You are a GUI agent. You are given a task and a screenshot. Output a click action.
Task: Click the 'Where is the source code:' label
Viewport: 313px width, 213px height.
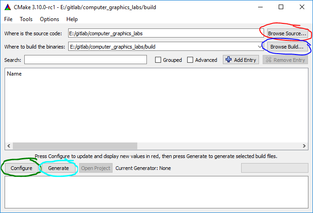pos(33,33)
